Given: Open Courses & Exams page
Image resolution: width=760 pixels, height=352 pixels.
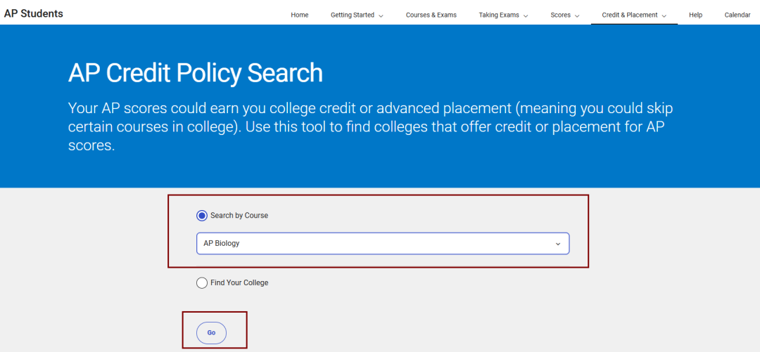Looking at the screenshot, I should (x=431, y=15).
